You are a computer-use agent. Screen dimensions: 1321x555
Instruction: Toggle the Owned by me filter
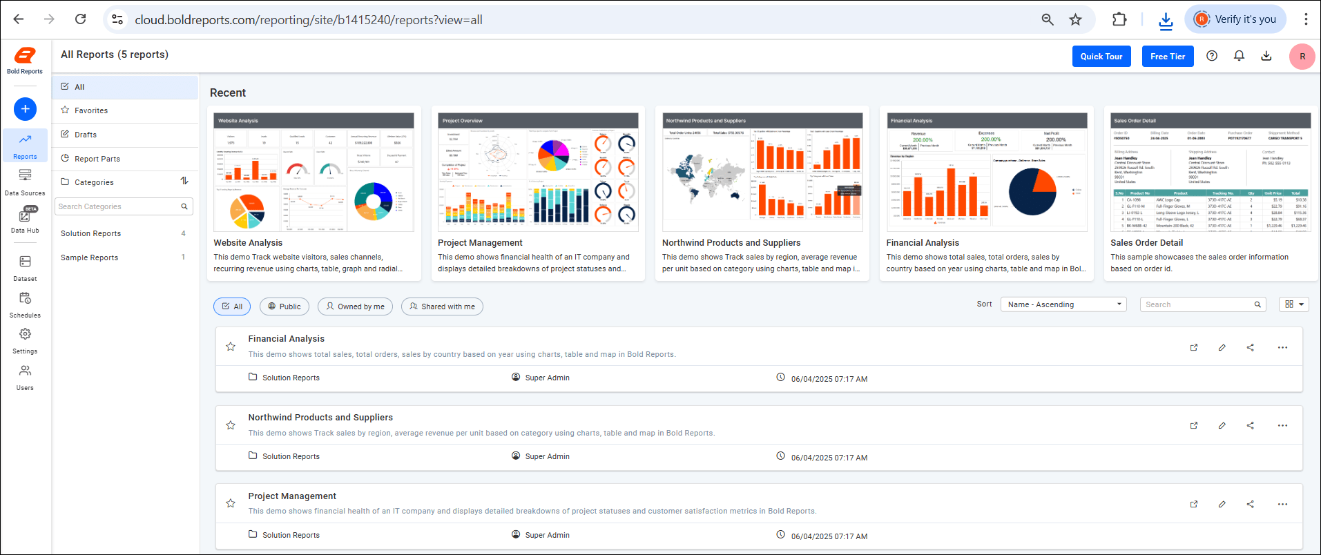point(355,306)
